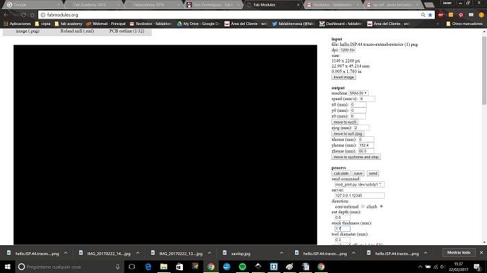Close the Fab Modules tab
This screenshot has width=487, height=273.
(298, 5)
